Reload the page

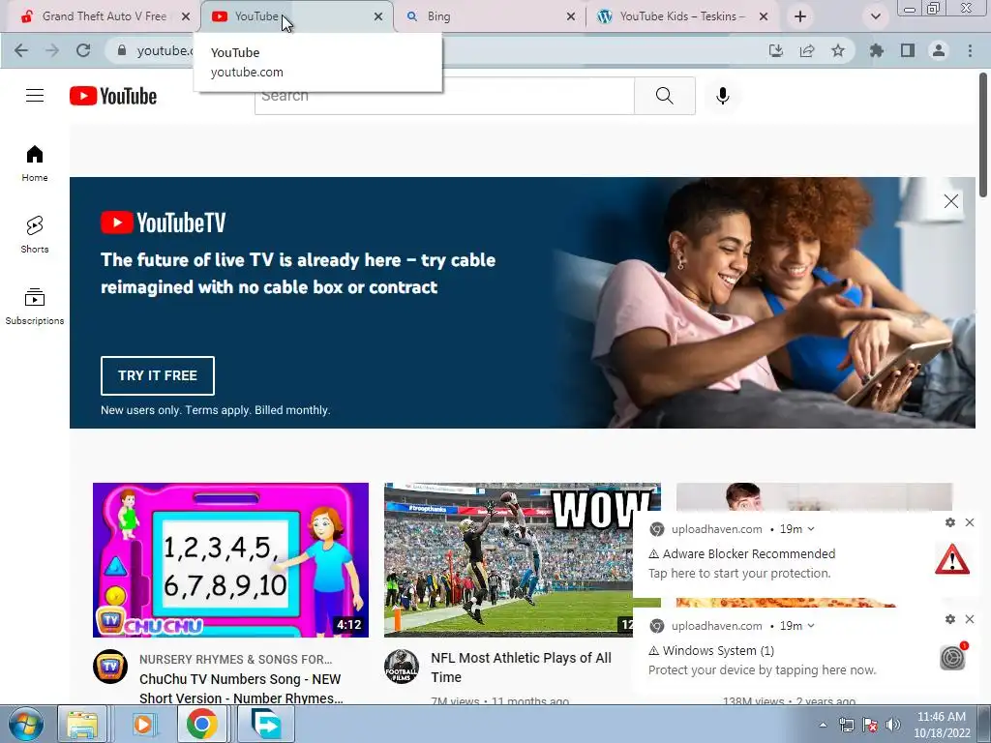83,50
